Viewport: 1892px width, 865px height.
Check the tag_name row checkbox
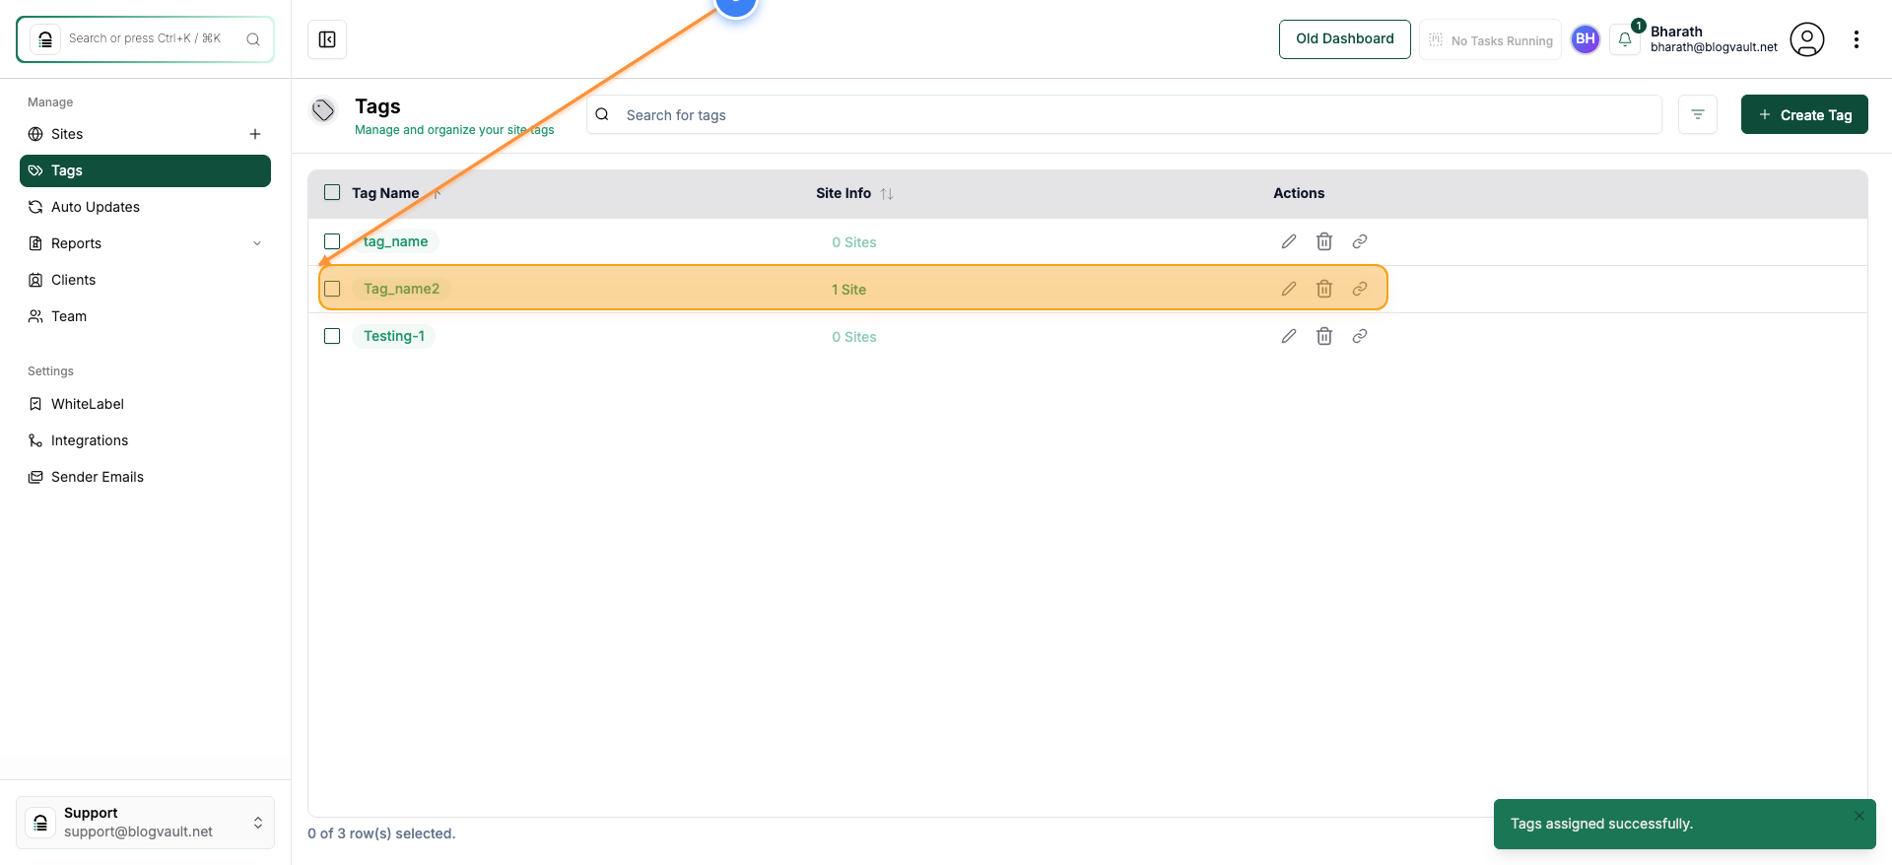pos(332,241)
